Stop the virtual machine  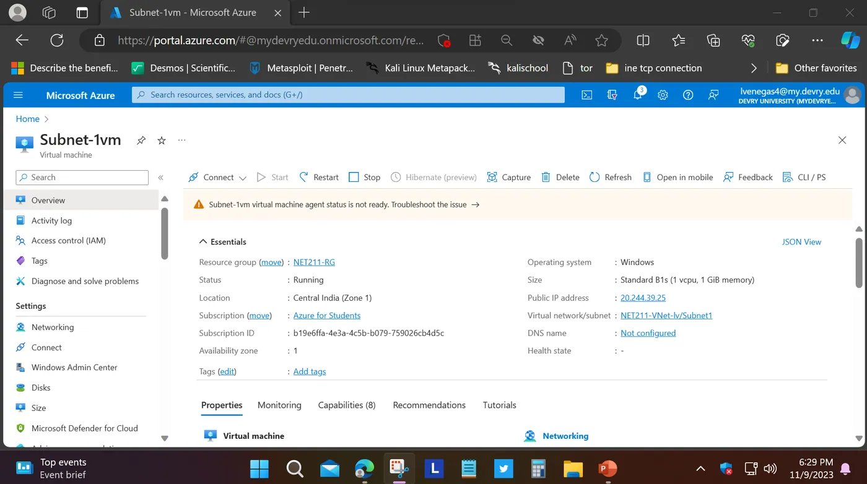coord(365,177)
